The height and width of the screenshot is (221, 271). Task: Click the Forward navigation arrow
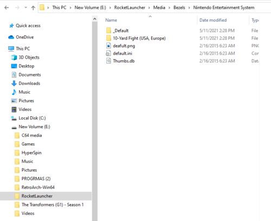[x=17, y=8]
